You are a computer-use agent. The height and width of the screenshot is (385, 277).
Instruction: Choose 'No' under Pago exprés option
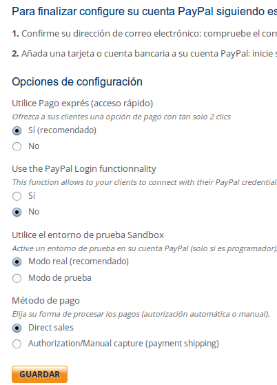click(x=17, y=146)
